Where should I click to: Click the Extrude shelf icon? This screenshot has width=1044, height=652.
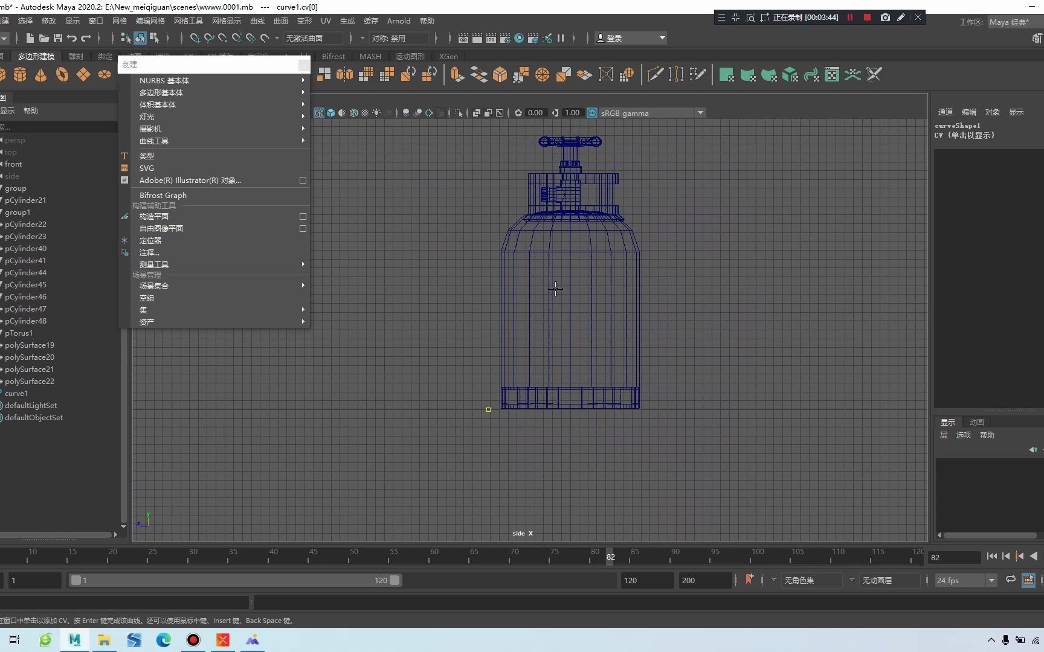click(x=457, y=74)
